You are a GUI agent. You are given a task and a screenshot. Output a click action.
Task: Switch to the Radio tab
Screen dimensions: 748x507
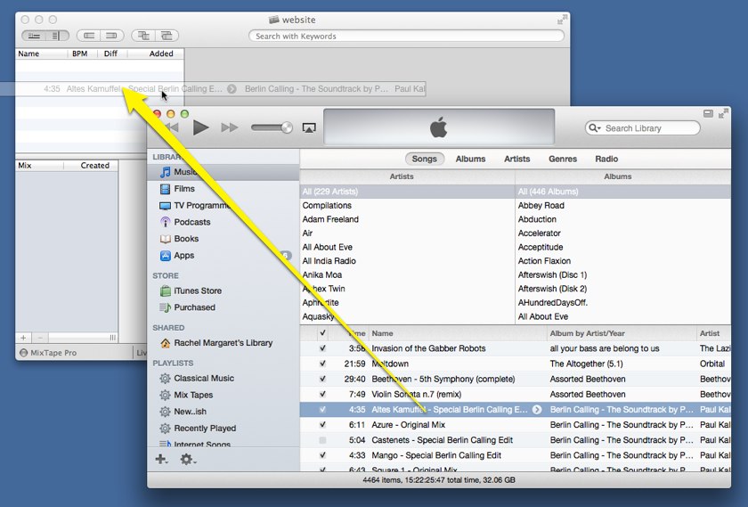click(x=606, y=159)
